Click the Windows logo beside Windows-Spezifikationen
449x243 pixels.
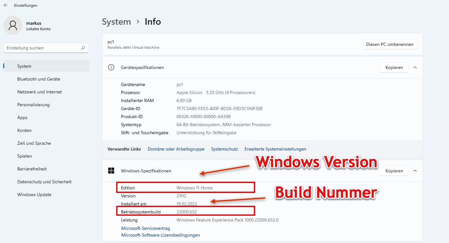[x=111, y=171]
